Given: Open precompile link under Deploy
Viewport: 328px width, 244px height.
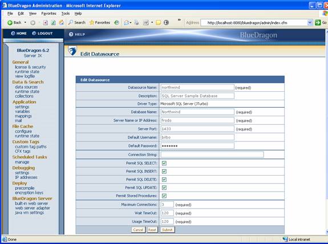Looking at the screenshot, I should (x=25, y=188).
